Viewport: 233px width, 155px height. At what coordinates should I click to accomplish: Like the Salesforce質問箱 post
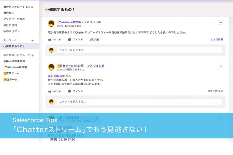point(54,39)
